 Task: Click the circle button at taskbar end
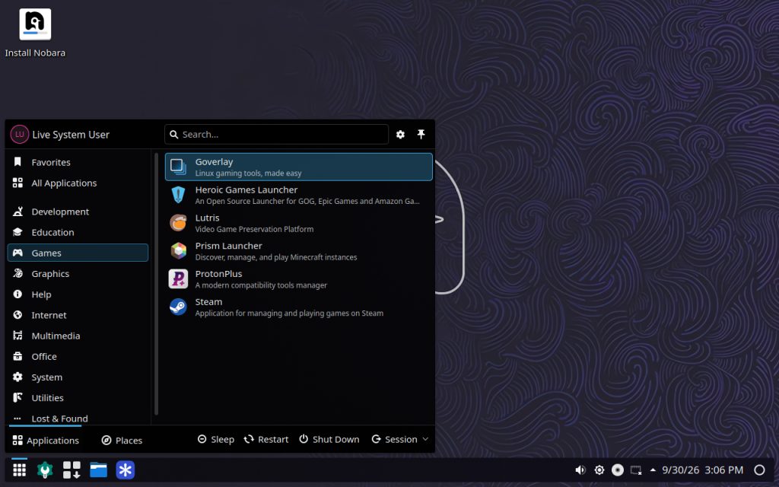point(760,470)
